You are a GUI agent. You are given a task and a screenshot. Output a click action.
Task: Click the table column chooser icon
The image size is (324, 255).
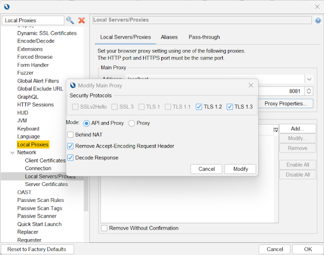pos(276,130)
